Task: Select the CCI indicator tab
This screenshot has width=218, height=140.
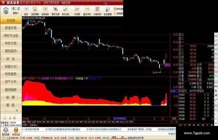Action: tap(109, 122)
